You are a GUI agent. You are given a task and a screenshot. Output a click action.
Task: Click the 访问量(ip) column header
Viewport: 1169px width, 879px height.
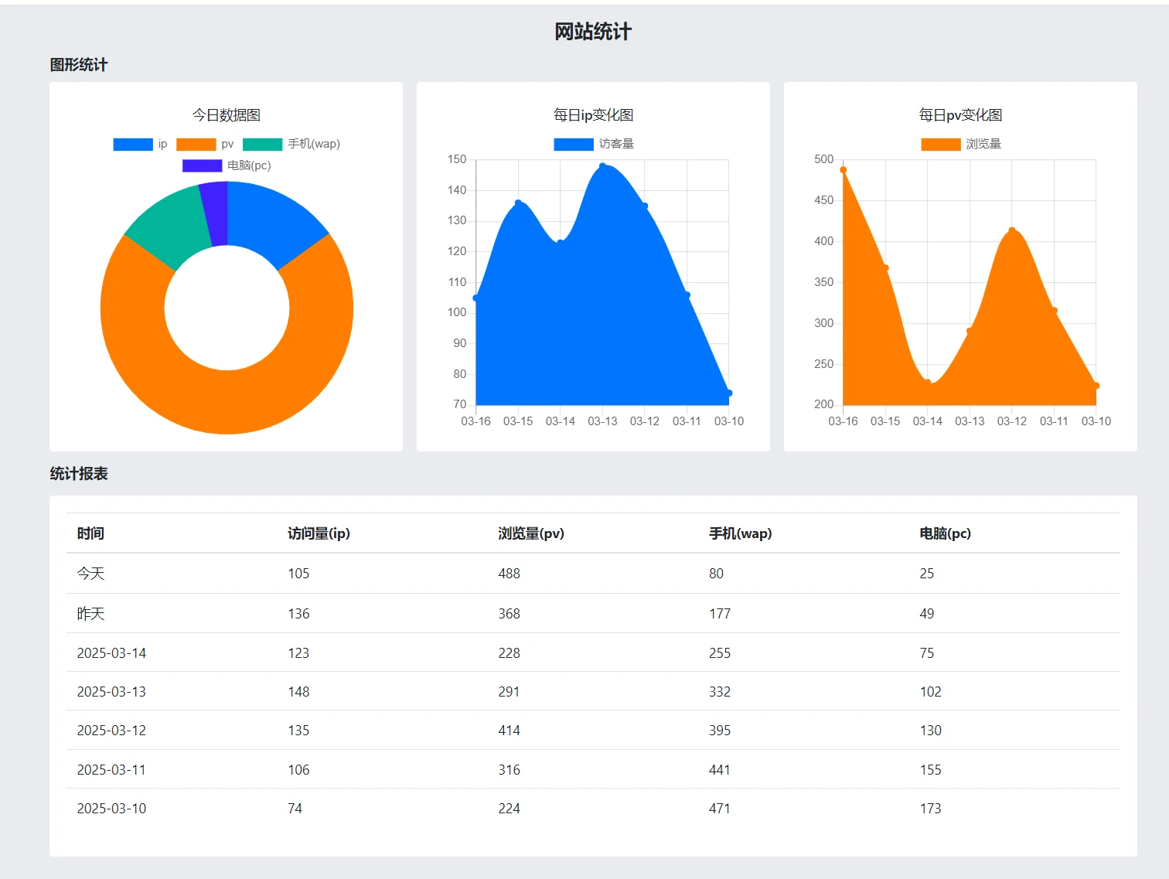point(319,533)
